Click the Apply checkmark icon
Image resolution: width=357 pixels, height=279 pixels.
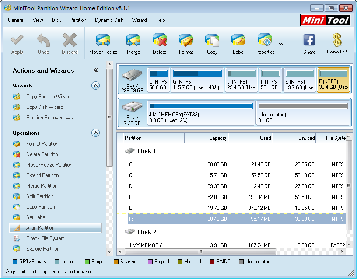coord(17,40)
